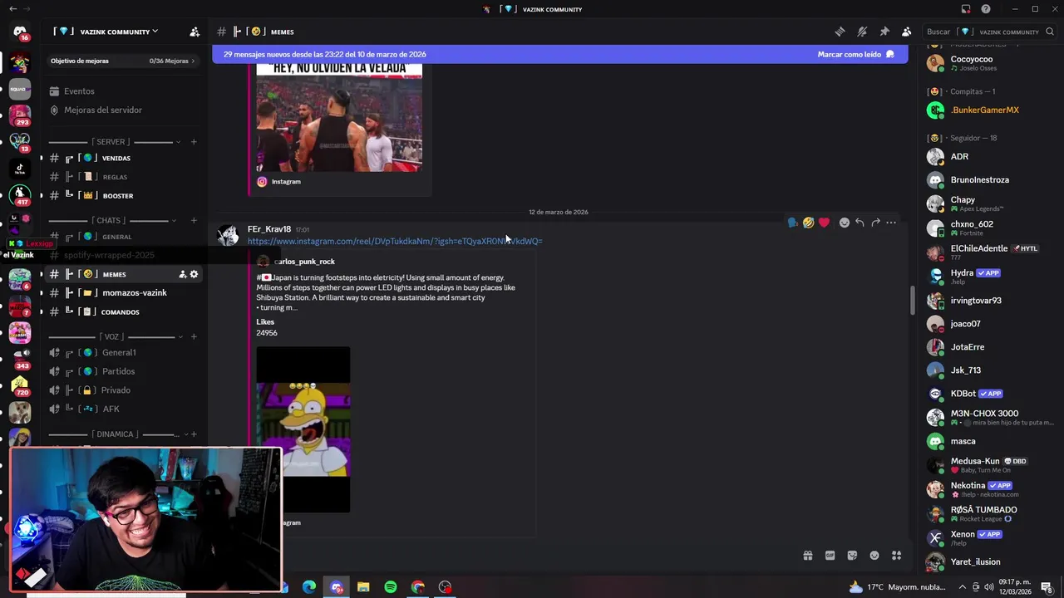The height and width of the screenshot is (598, 1064).
Task: Join General1 voice channel
Action: coord(123,353)
